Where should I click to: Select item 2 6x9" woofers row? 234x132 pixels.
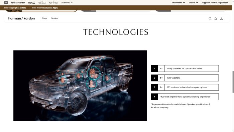(x=185, y=78)
